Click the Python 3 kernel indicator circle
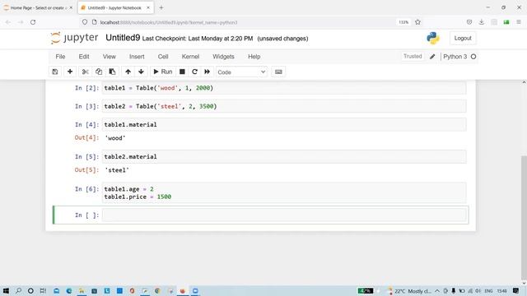The image size is (527, 296). coord(473,57)
